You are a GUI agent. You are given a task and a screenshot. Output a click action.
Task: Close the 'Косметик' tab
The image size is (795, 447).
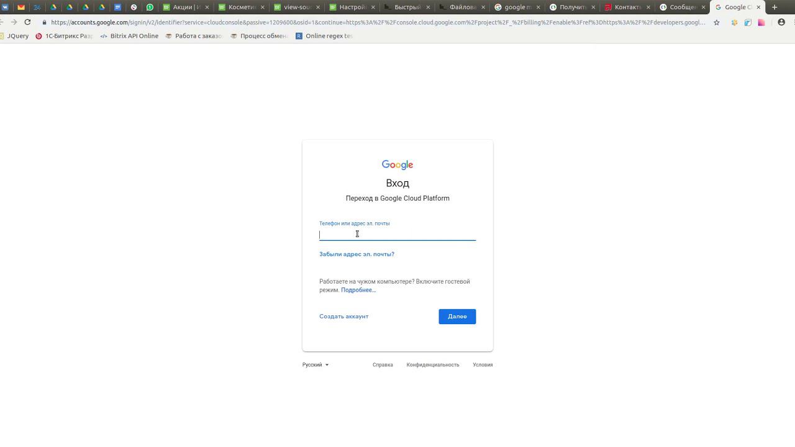(262, 7)
